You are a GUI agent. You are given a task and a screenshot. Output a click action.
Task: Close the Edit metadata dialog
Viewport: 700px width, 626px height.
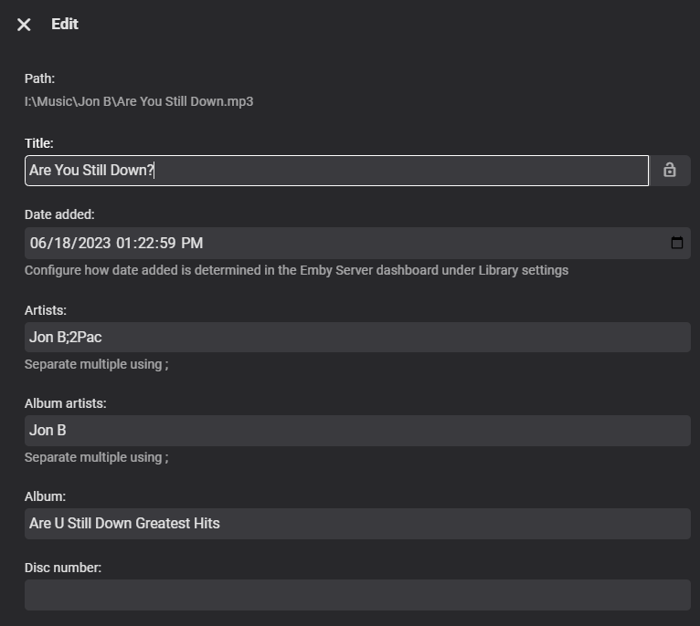(x=24, y=25)
